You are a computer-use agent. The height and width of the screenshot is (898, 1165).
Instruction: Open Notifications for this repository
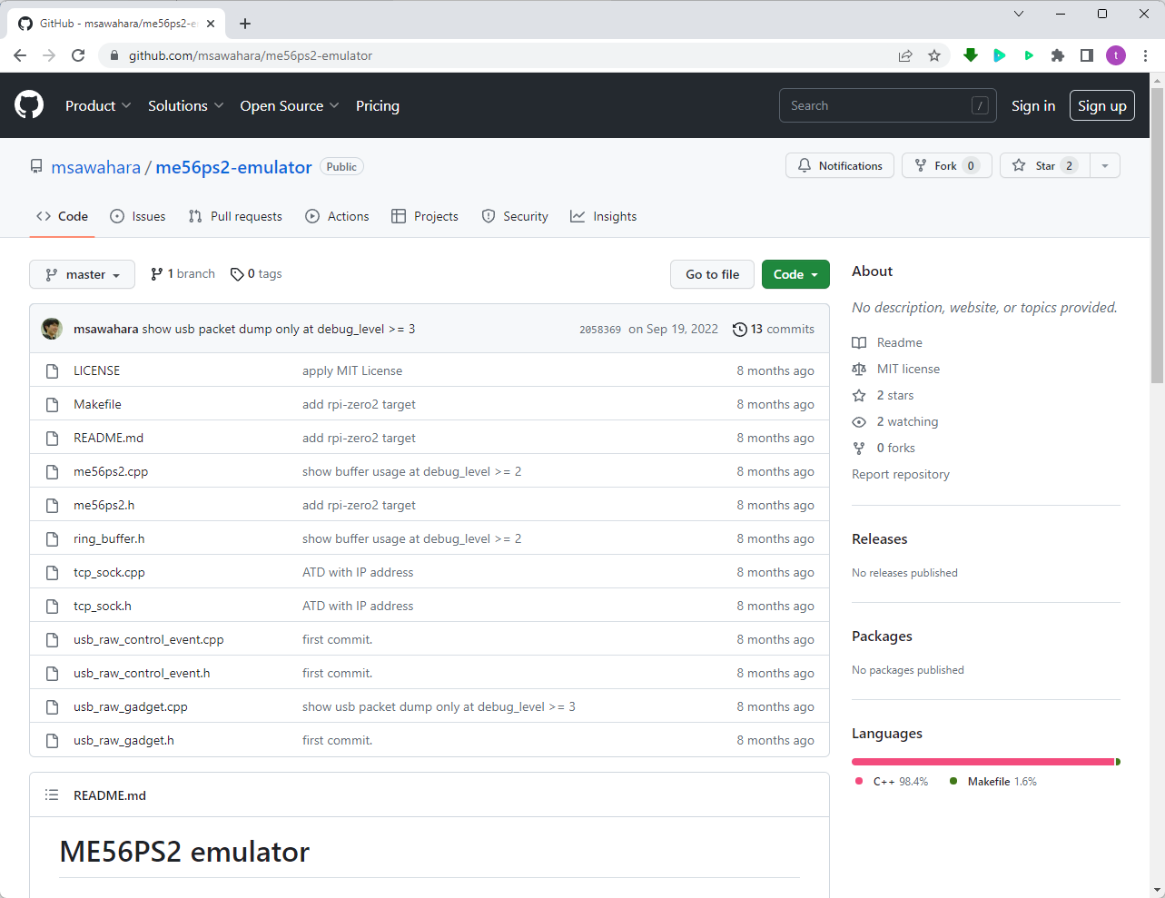click(x=840, y=165)
